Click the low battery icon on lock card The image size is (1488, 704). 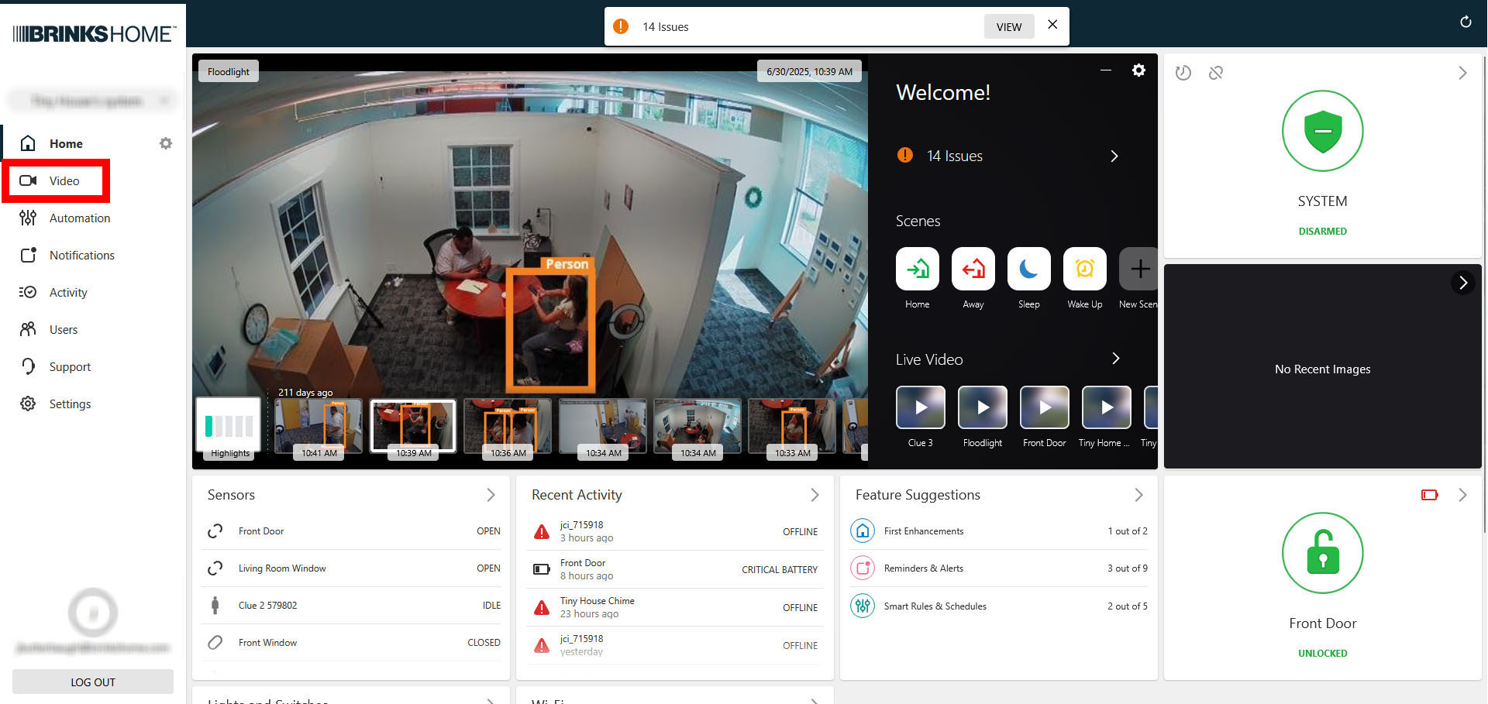(1430, 495)
